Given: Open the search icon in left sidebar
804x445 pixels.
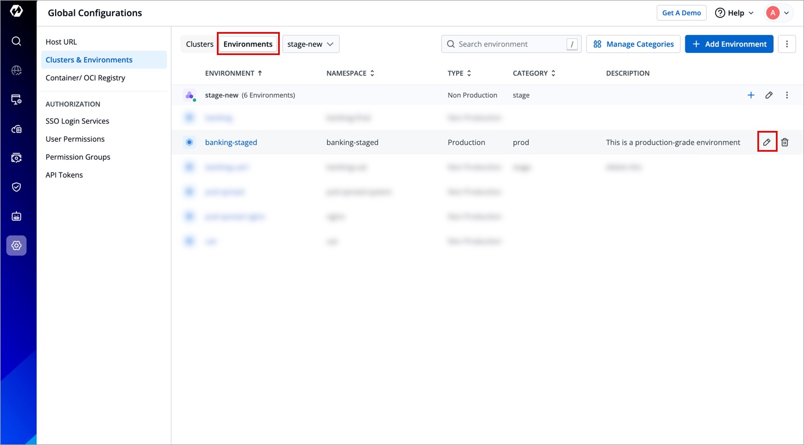Looking at the screenshot, I should (x=16, y=41).
